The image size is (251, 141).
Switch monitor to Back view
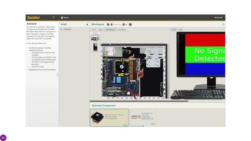[181, 30]
